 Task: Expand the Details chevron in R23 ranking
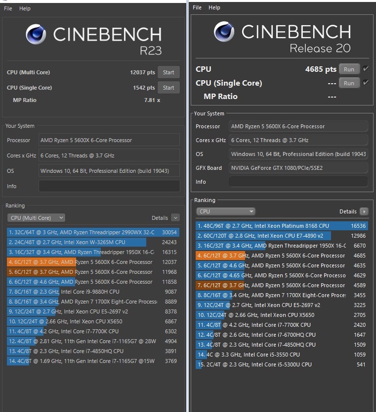175,218
